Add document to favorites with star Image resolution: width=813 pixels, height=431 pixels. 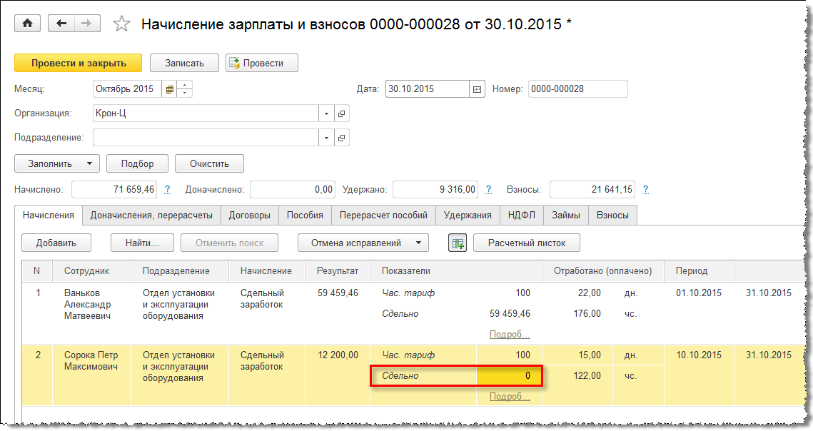click(x=122, y=24)
